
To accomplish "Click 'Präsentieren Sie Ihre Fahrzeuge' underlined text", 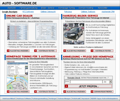I will coord(88,21).
